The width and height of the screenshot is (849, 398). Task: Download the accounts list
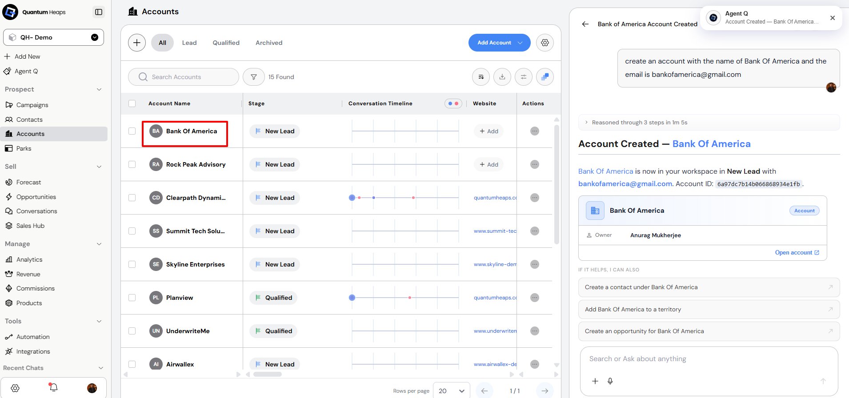point(502,77)
